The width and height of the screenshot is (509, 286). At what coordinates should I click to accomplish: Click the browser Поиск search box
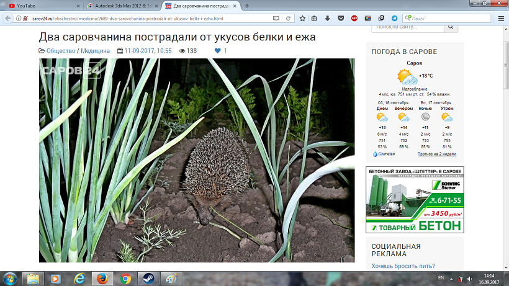pyautogui.click(x=446, y=19)
